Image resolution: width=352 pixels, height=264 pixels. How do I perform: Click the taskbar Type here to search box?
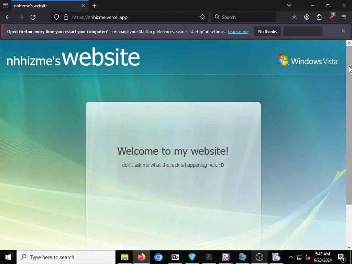[66, 257]
